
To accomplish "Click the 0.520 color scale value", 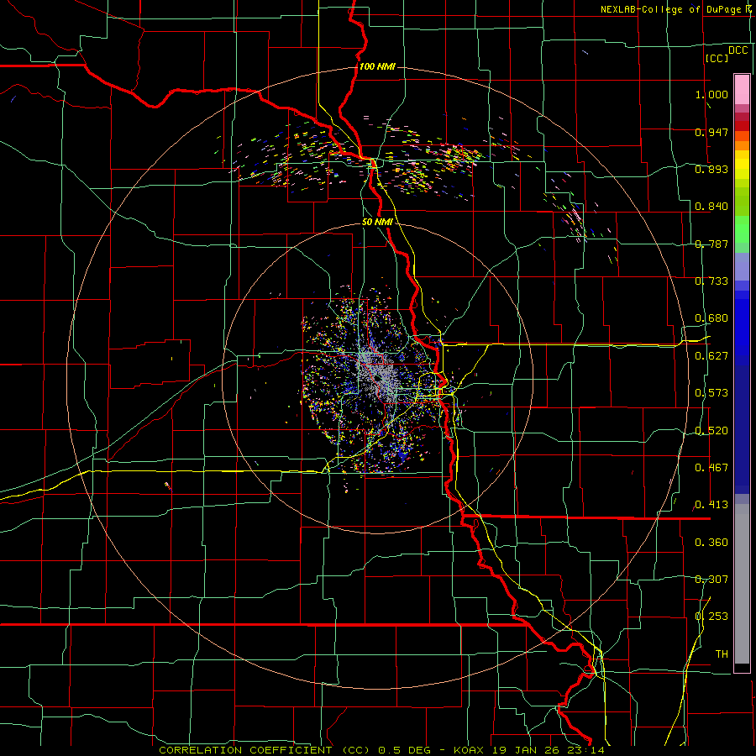I will 711,431.
